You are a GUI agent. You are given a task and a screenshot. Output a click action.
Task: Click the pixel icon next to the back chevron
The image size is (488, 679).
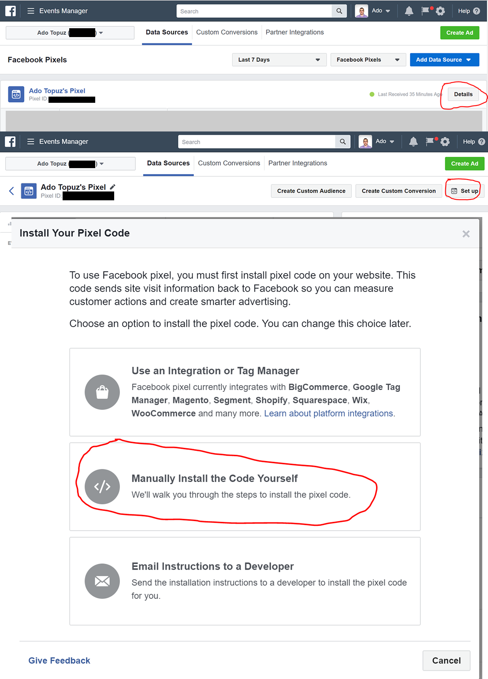coord(29,191)
